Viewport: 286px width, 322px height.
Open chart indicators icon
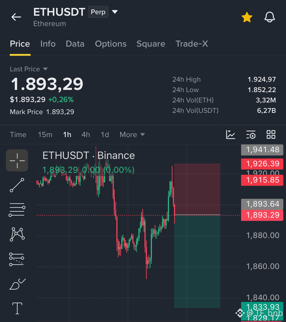click(x=230, y=135)
